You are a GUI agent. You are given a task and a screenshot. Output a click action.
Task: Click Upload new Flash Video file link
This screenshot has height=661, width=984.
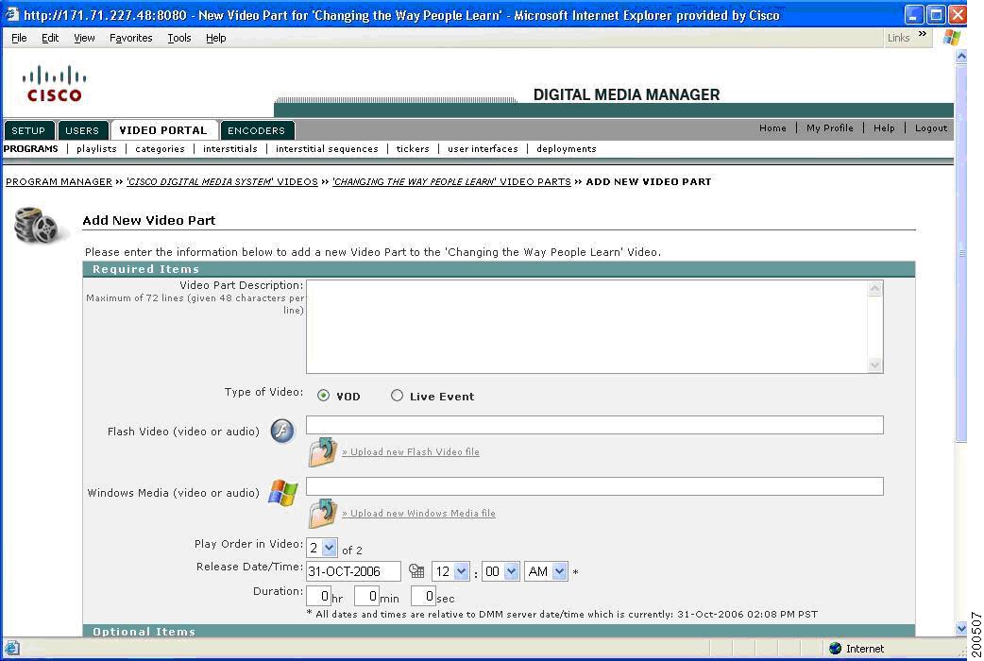[411, 452]
